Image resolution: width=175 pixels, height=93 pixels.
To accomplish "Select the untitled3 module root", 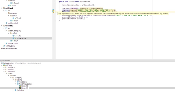I will click(x=9, y=26).
